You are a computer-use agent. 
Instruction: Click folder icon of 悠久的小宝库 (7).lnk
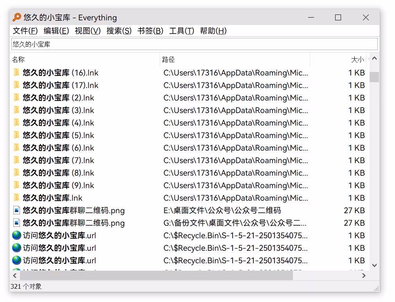16,160
